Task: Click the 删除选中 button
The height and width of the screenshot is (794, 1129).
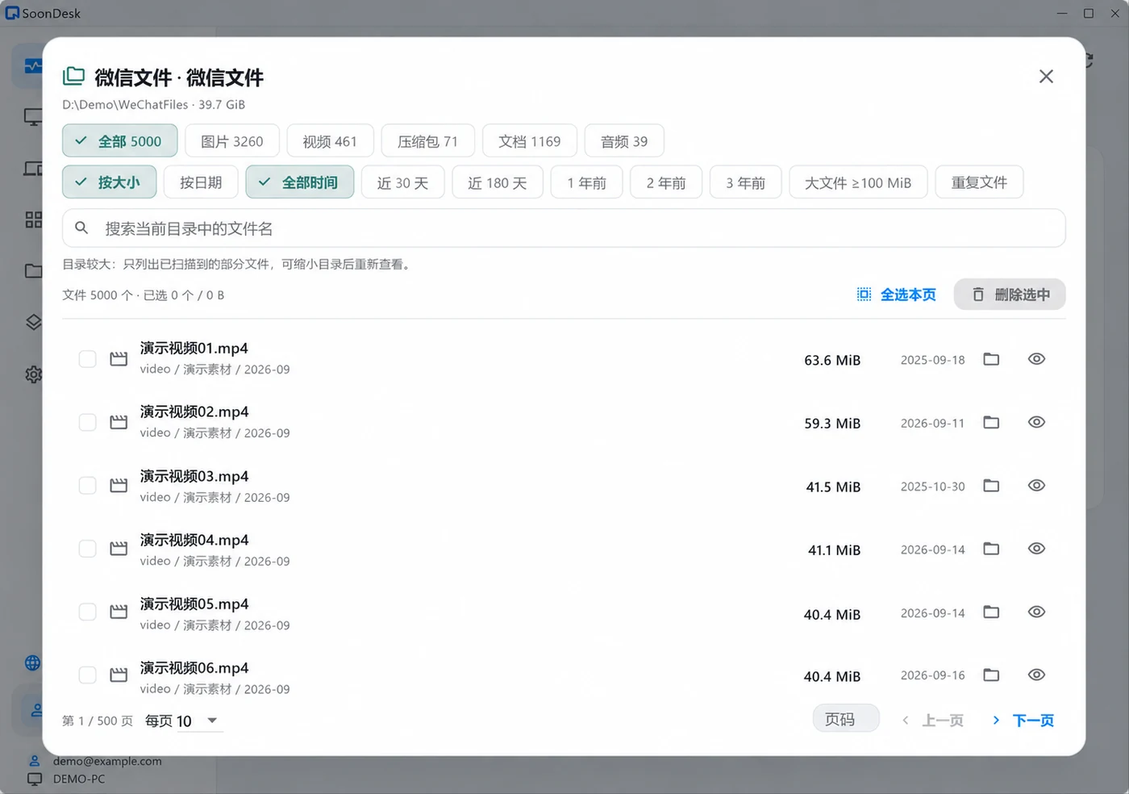Action: coord(1010,295)
